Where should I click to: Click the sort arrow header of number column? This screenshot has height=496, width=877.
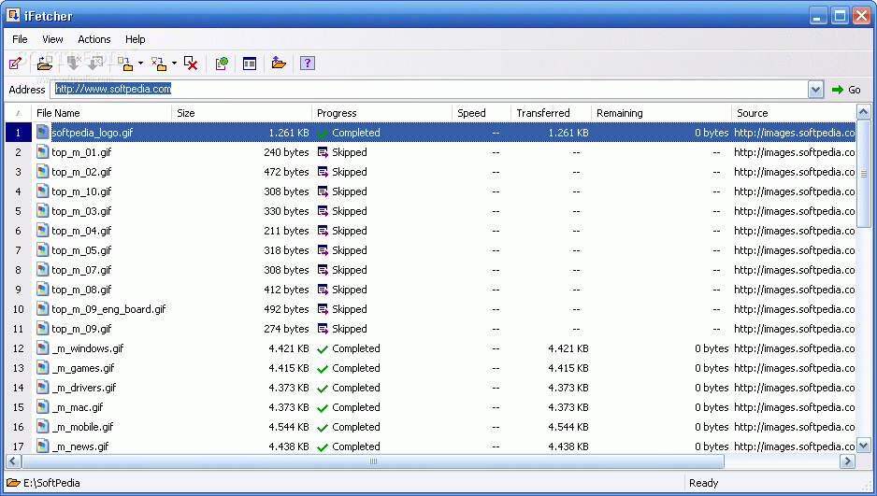(x=19, y=113)
